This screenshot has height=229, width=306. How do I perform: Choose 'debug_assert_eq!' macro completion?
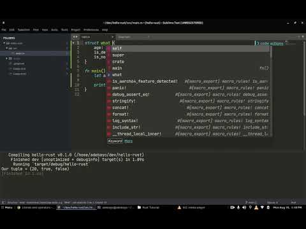pos(189,95)
